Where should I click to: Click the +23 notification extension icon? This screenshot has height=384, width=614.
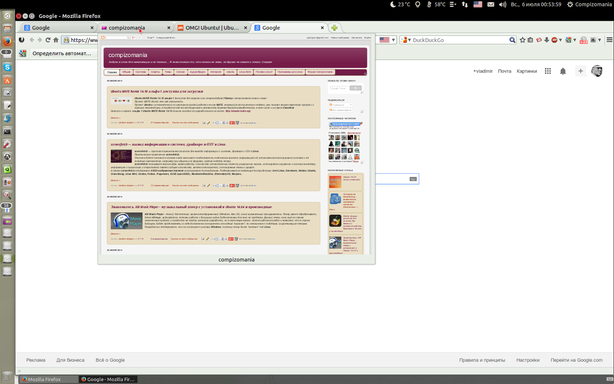coord(584,40)
